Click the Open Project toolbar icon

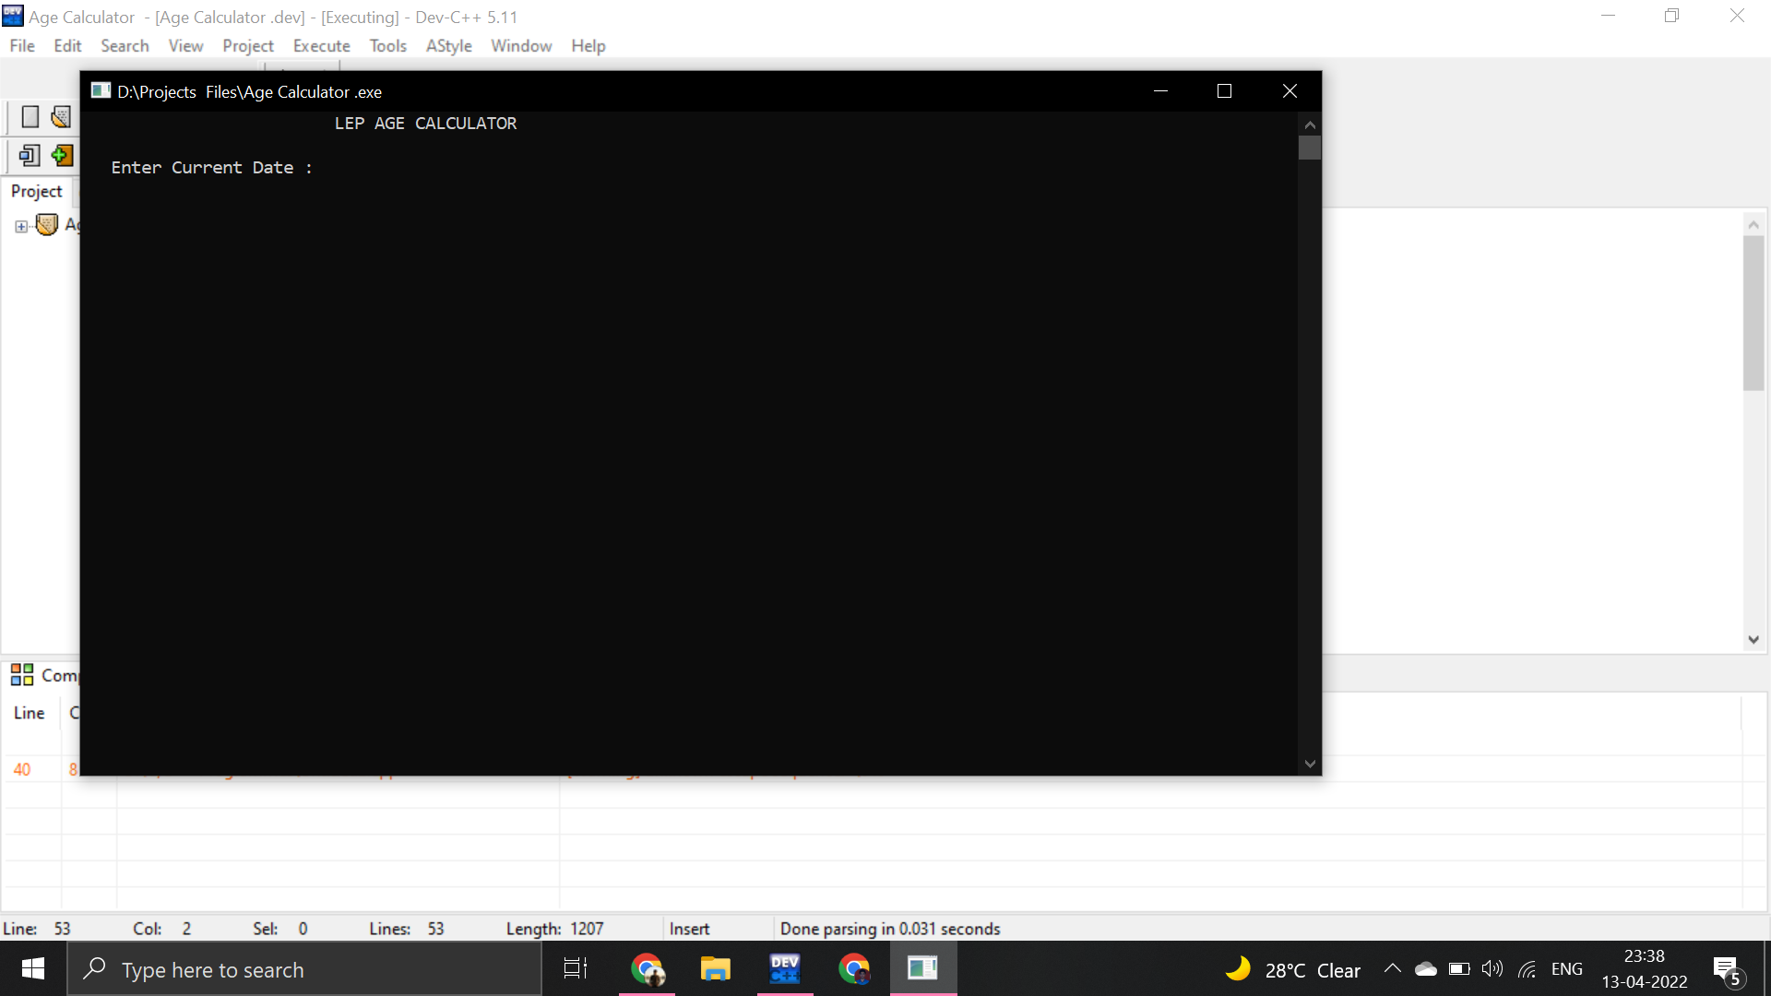pos(61,117)
